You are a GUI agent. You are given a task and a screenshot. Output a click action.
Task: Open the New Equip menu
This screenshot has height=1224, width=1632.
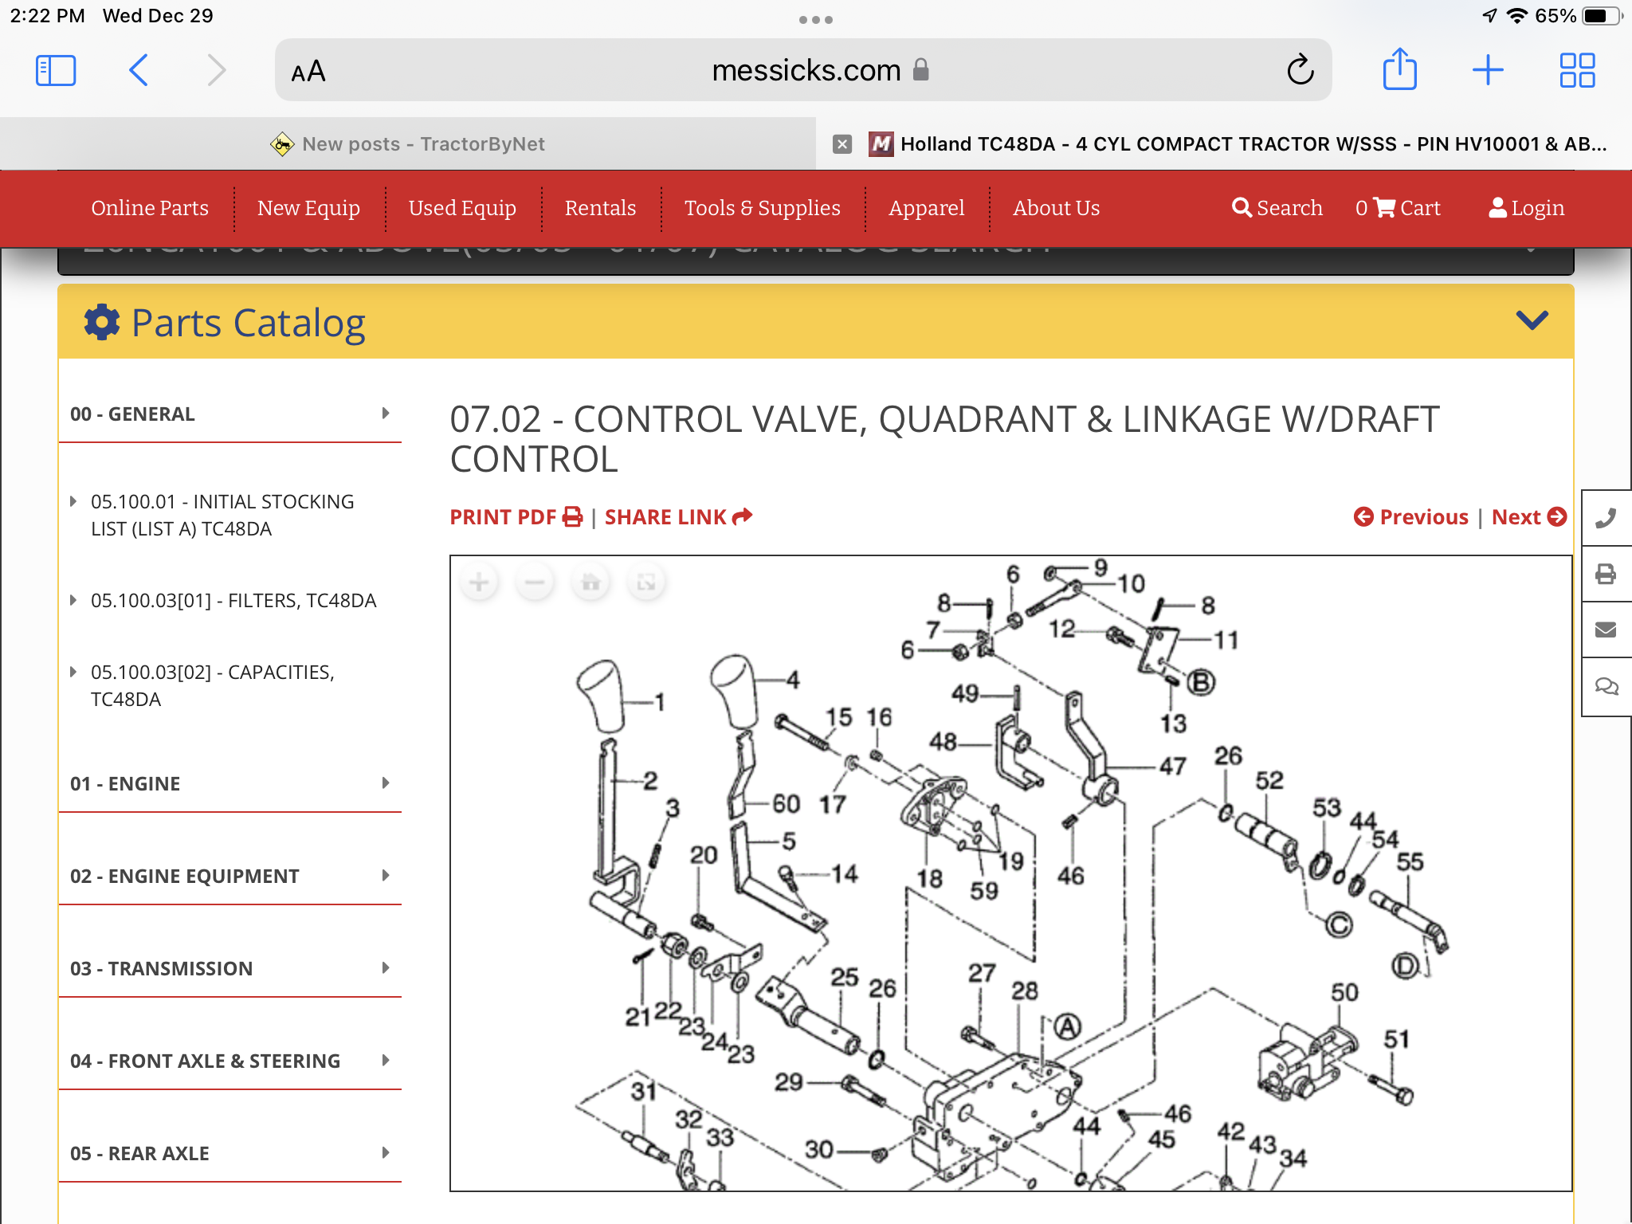pyautogui.click(x=308, y=208)
